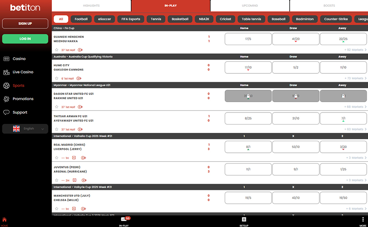Bet Ayeyawady United away at 7/1

[x=343, y=118]
